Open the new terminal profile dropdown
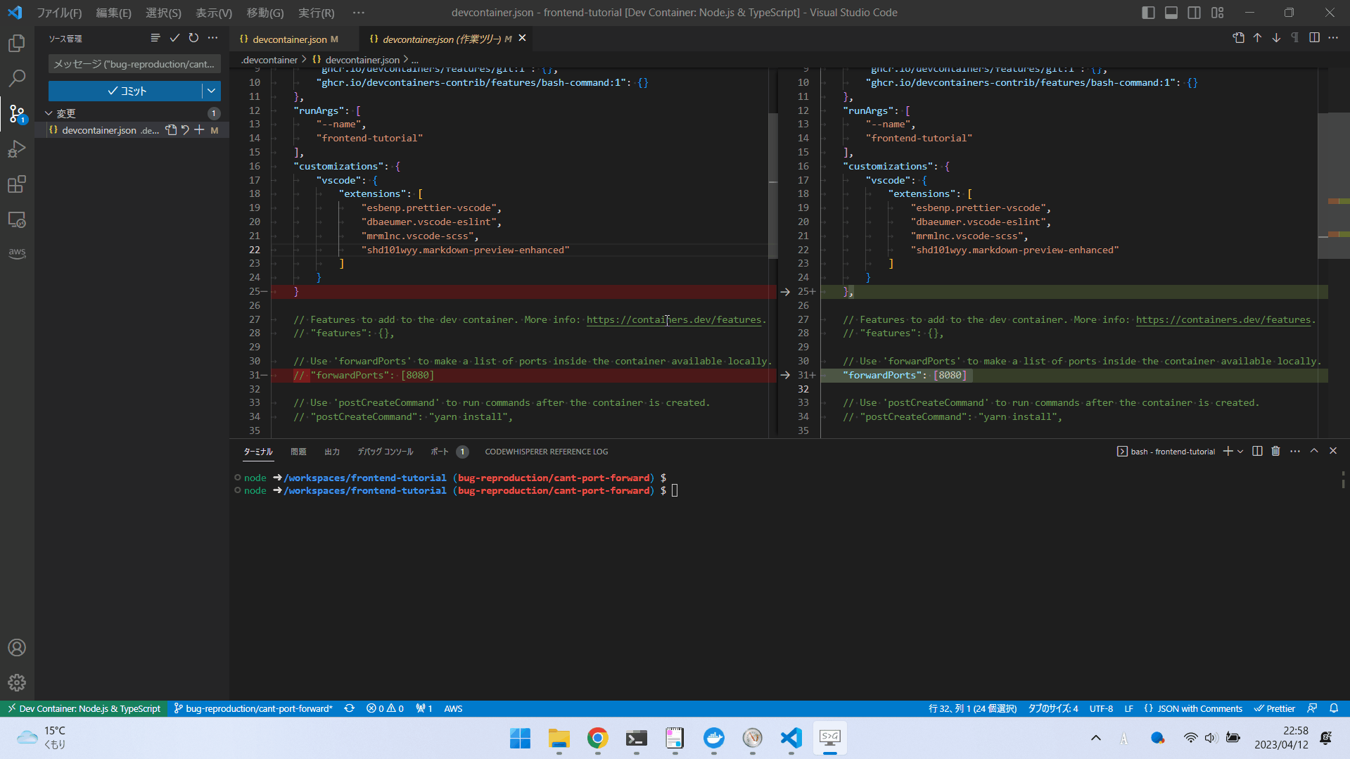Viewport: 1350px width, 759px height. [1240, 452]
